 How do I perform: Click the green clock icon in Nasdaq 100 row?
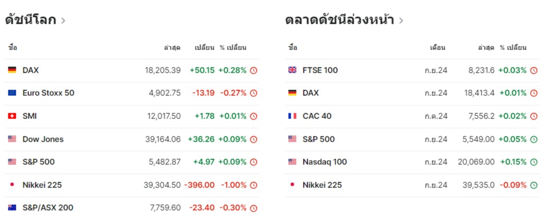(534, 162)
